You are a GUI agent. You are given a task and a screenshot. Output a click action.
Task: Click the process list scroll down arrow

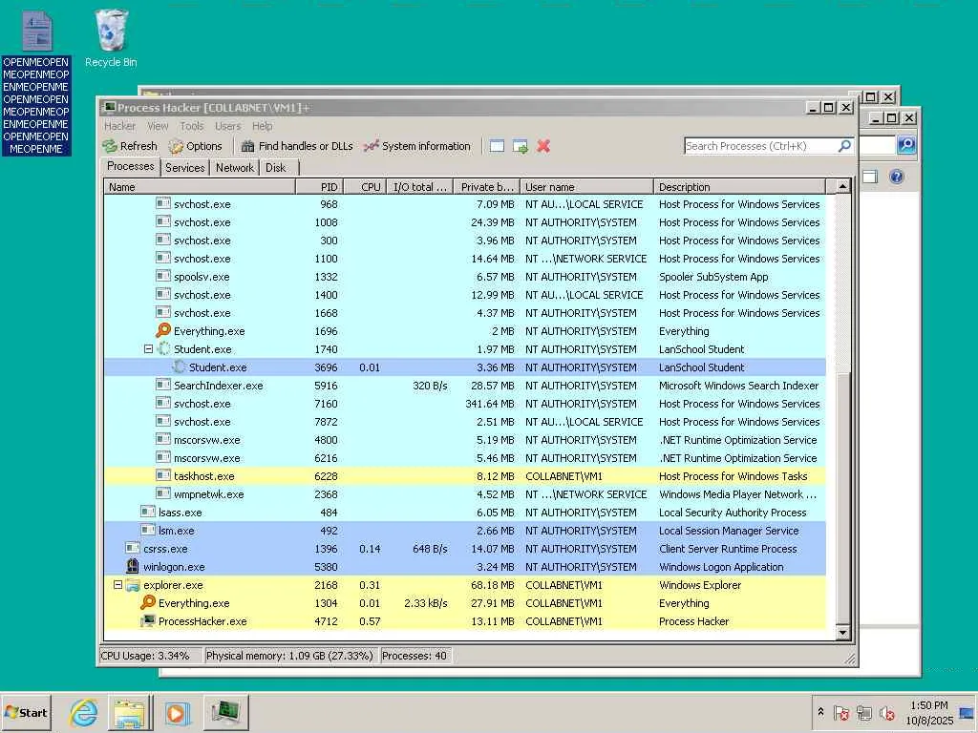pyautogui.click(x=842, y=633)
